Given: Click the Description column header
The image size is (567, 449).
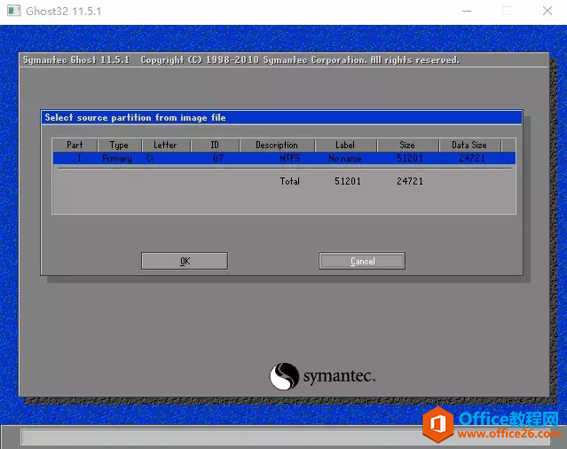Looking at the screenshot, I should coord(277,145).
